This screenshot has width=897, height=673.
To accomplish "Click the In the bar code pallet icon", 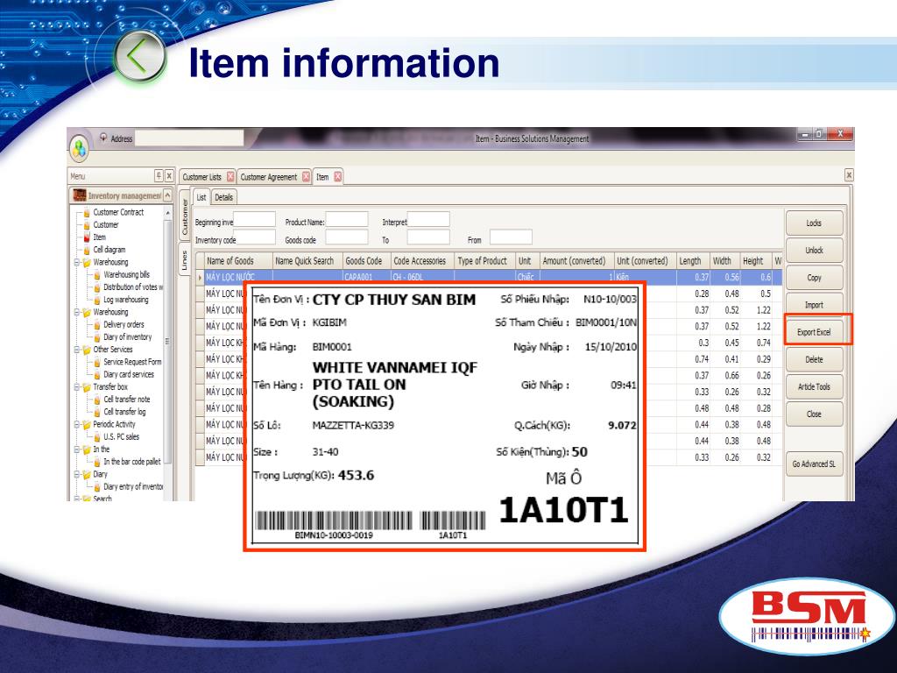I will 97,461.
